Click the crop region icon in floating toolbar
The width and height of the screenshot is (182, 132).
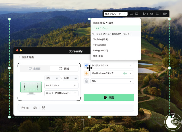(131, 14)
